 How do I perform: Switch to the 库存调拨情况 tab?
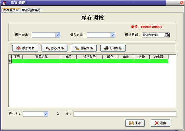point(31,10)
